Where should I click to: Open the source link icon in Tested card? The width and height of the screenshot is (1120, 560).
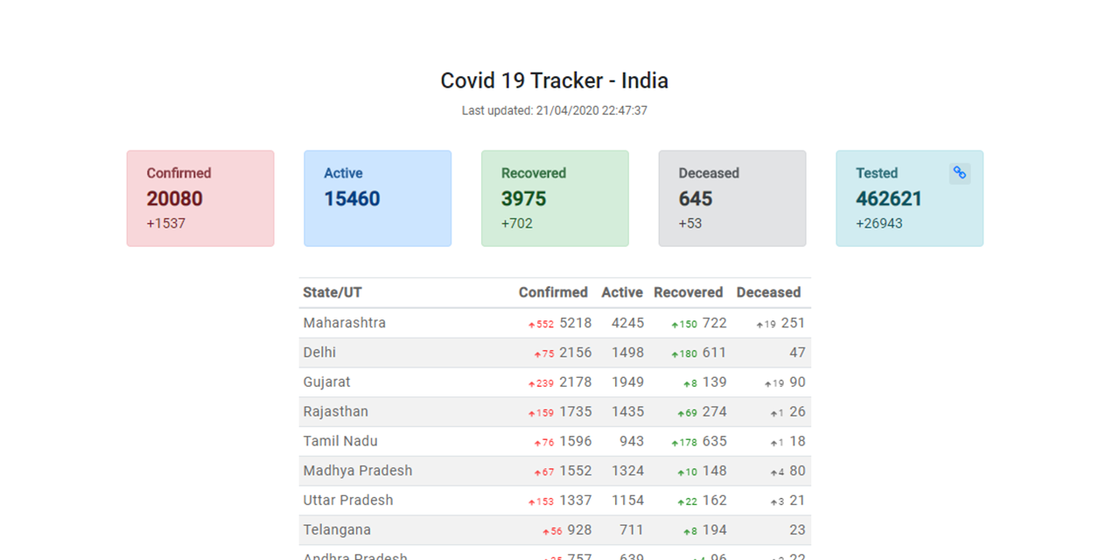point(960,173)
